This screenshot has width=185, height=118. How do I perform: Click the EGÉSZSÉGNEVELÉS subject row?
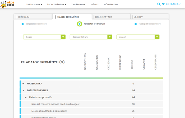[91, 91]
